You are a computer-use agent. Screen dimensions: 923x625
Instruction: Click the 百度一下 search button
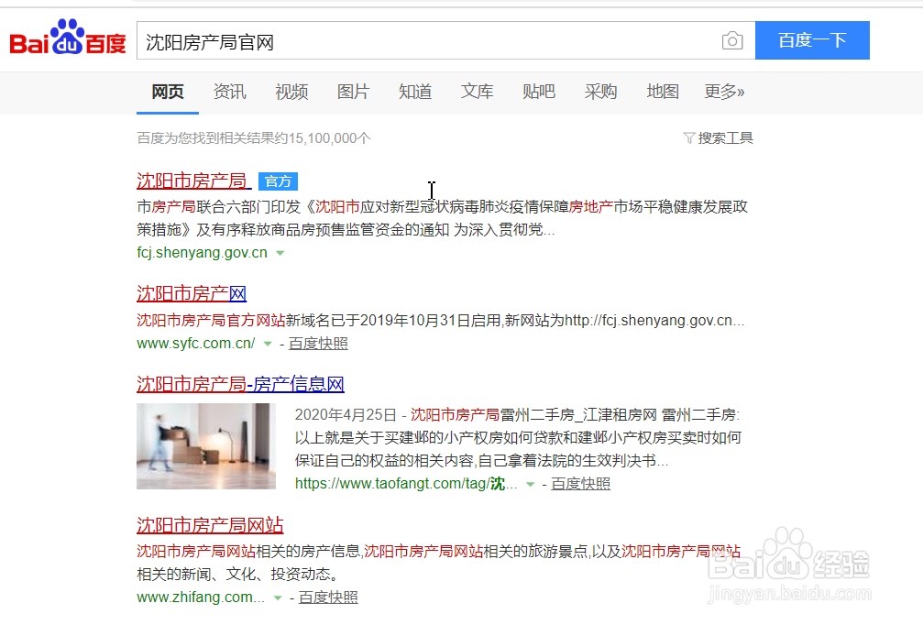click(812, 40)
